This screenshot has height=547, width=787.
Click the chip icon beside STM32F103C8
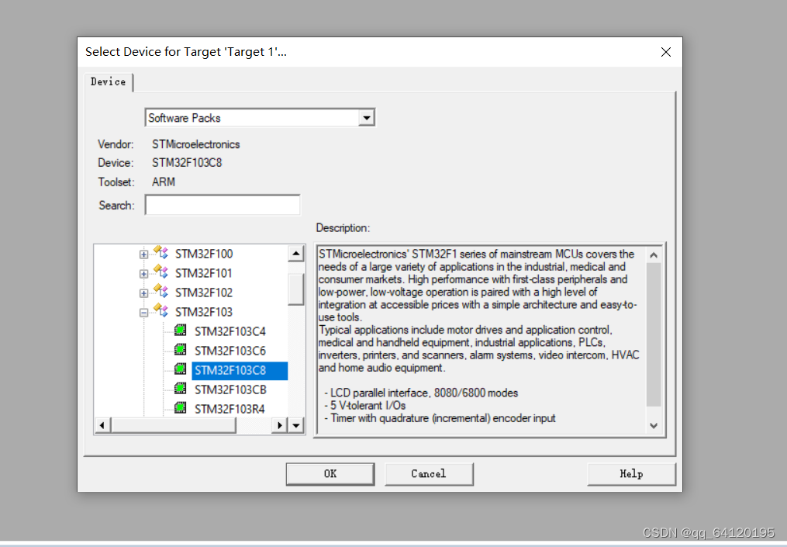click(x=180, y=369)
